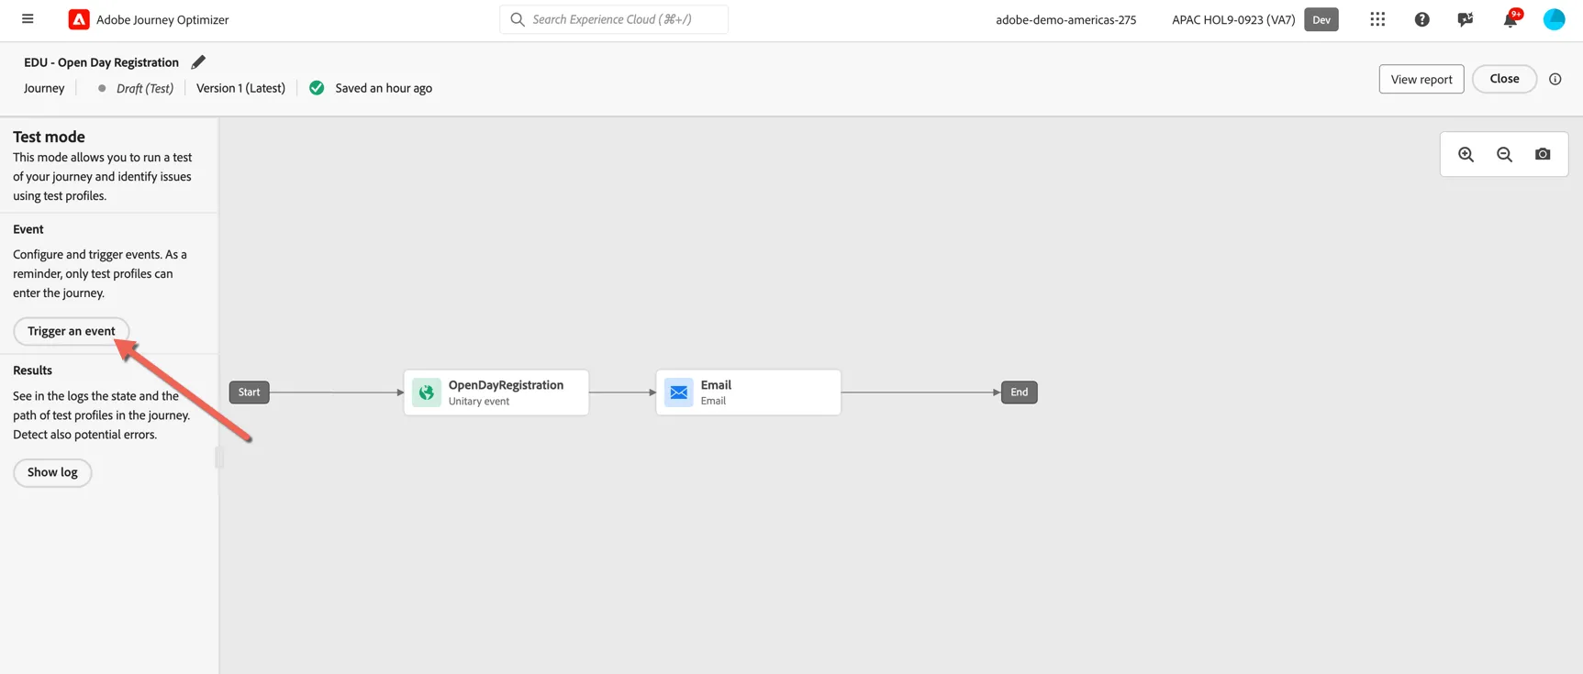Click the green saved checkmark icon
Image resolution: width=1583 pixels, height=674 pixels.
click(317, 88)
